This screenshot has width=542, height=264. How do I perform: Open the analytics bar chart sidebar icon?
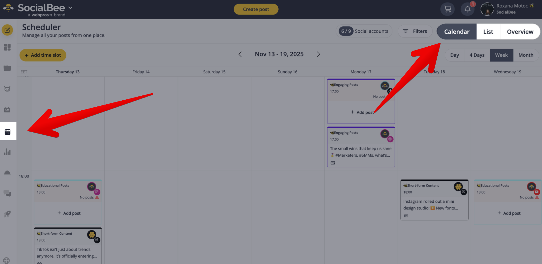click(7, 152)
